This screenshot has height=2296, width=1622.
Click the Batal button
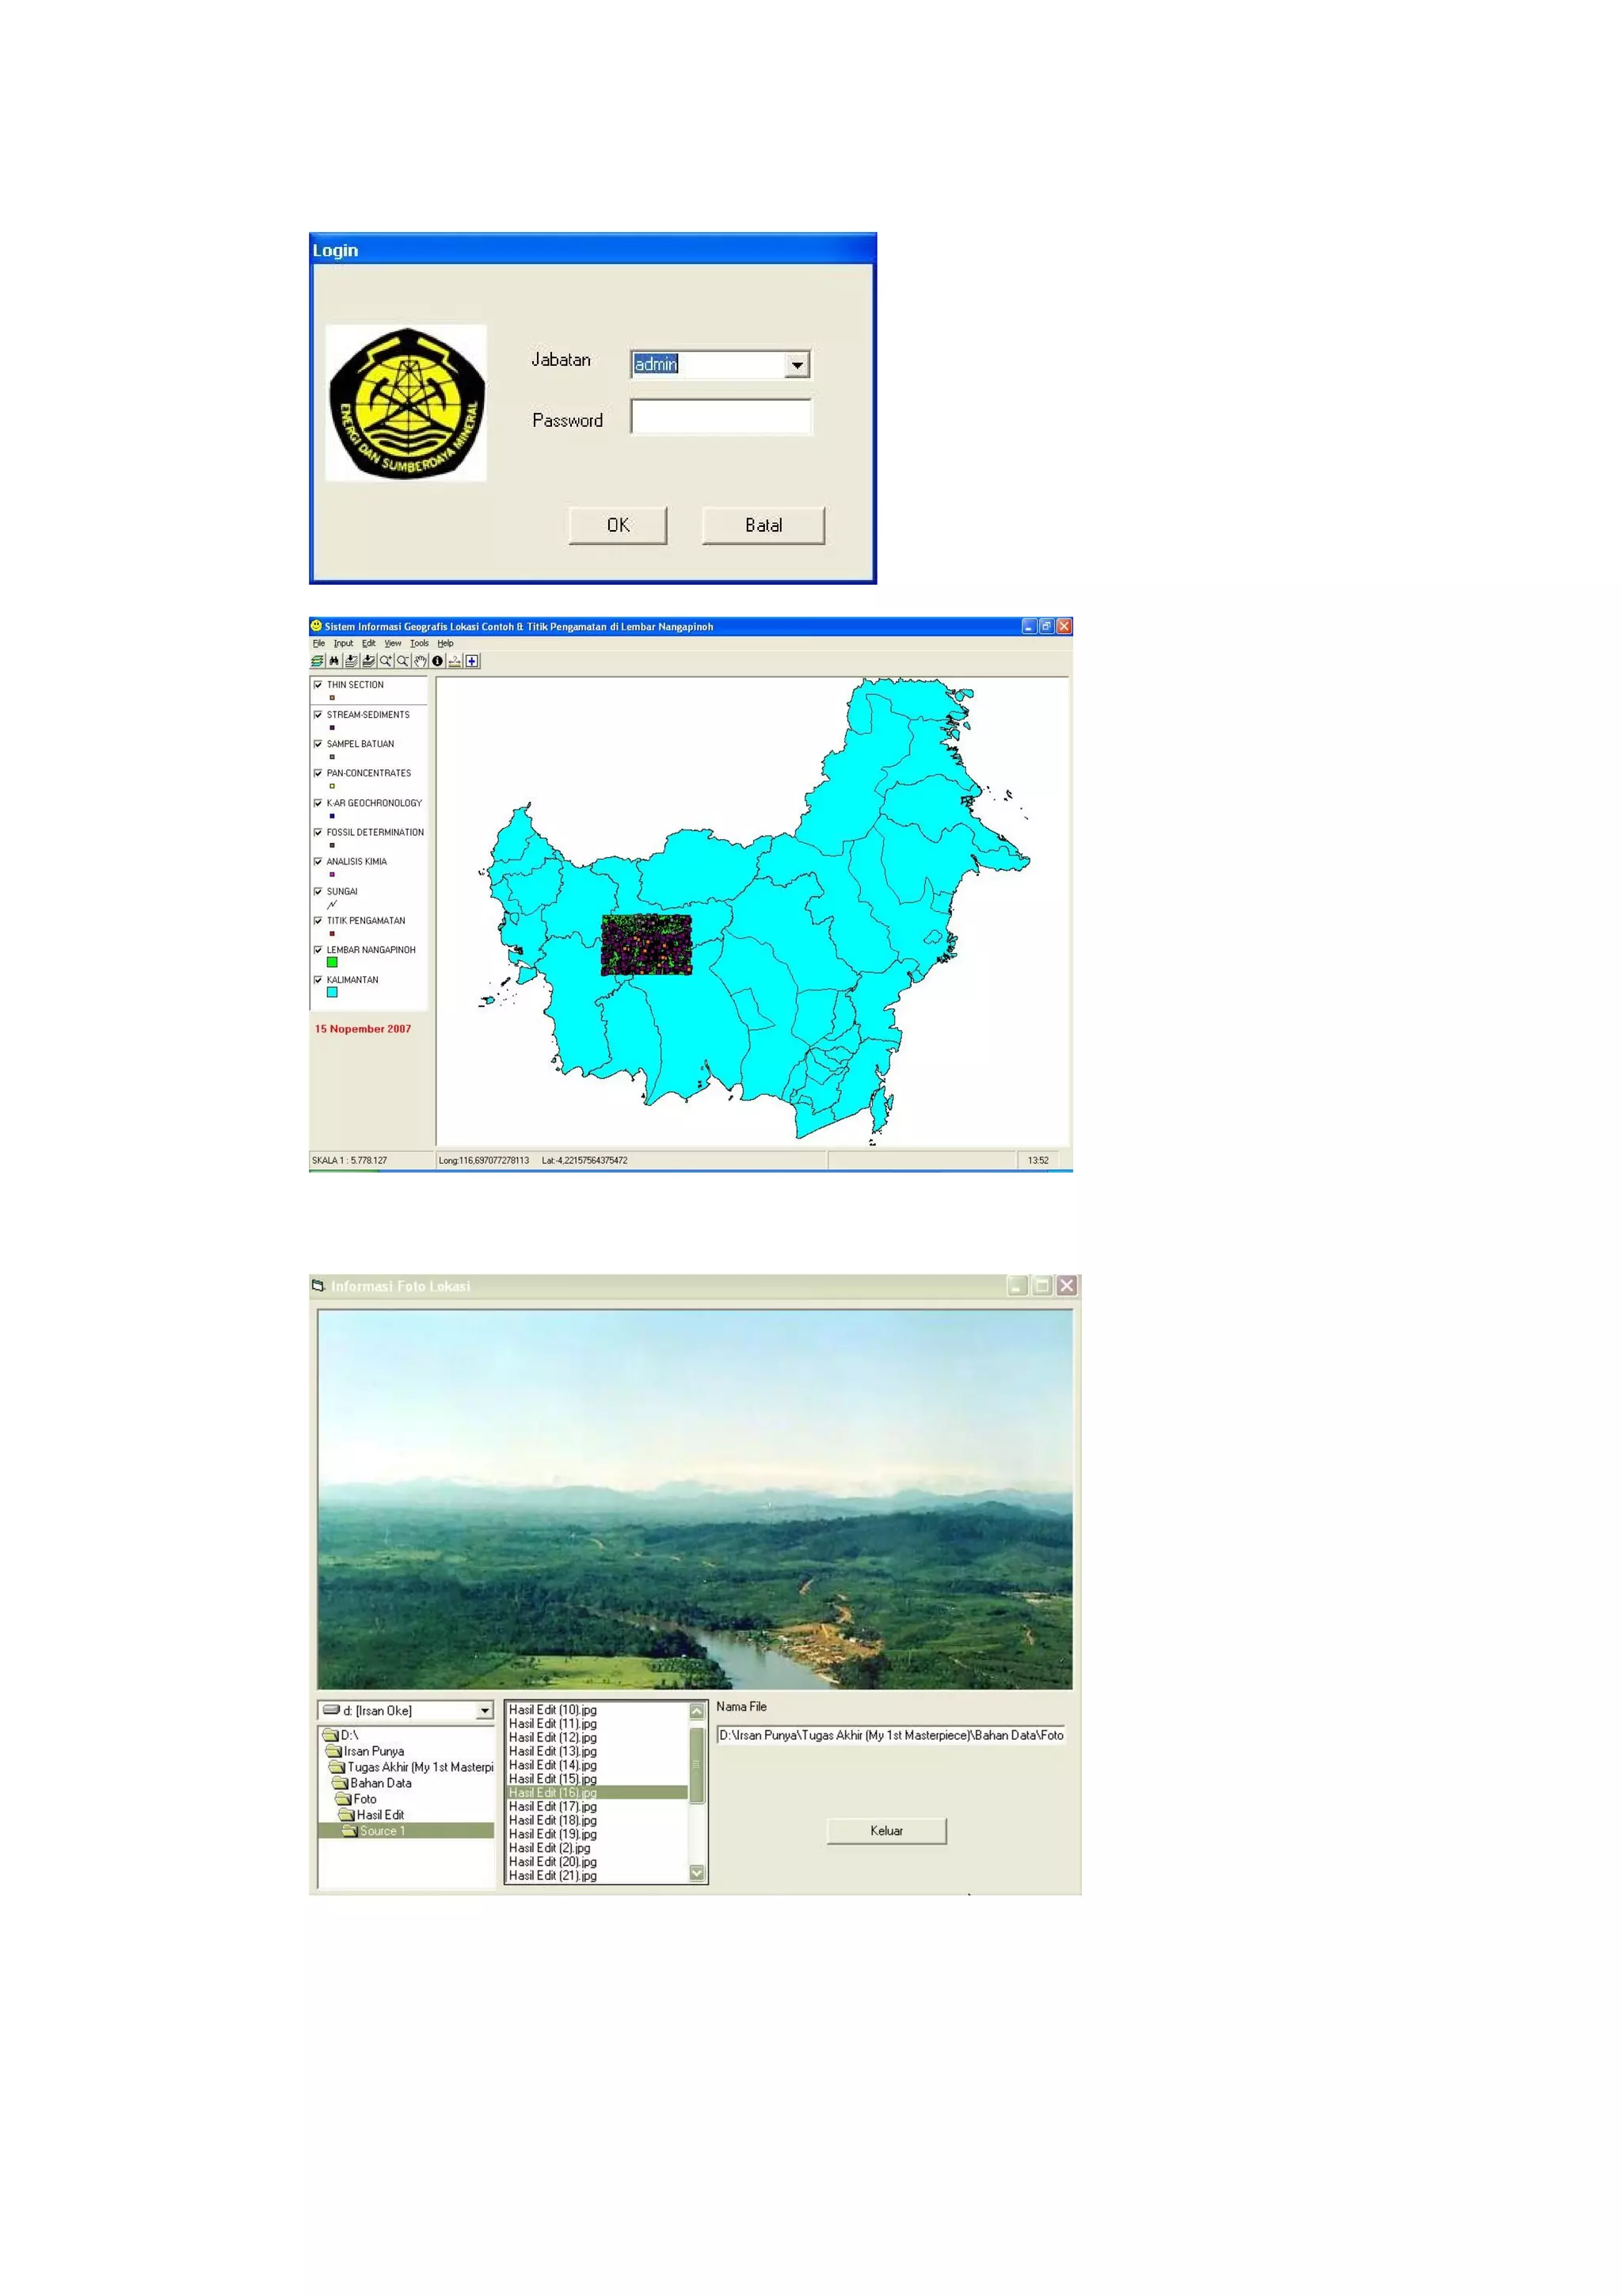763,525
